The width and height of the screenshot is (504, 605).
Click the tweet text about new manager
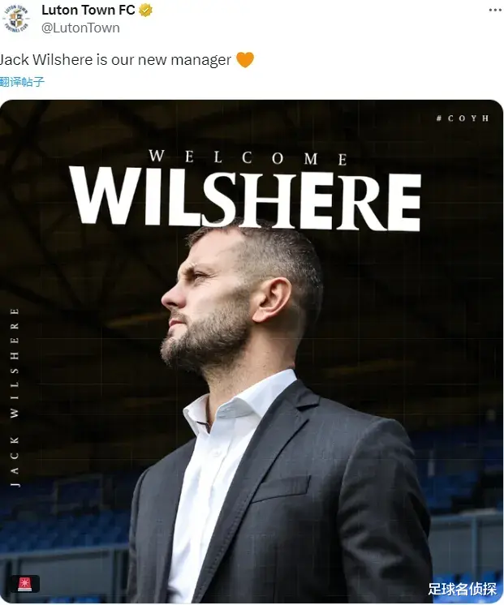127,60
